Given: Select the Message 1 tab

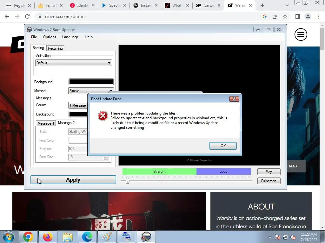Looking at the screenshot, I should (x=46, y=123).
